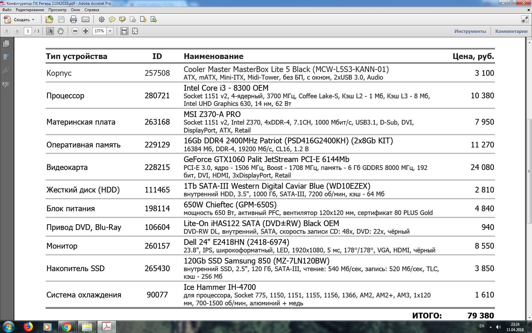Go to the previous page arrow
The width and height of the screenshot is (532, 333).
pos(7,31)
